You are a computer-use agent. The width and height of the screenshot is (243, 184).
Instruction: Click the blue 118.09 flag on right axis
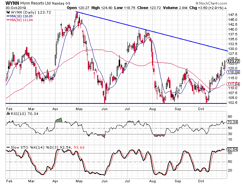click(x=233, y=72)
